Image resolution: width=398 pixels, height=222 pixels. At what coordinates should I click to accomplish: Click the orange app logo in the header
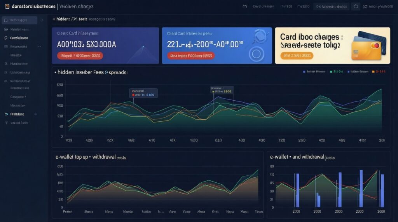click(7, 6)
